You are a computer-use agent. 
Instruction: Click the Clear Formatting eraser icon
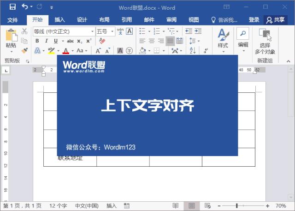(102, 41)
